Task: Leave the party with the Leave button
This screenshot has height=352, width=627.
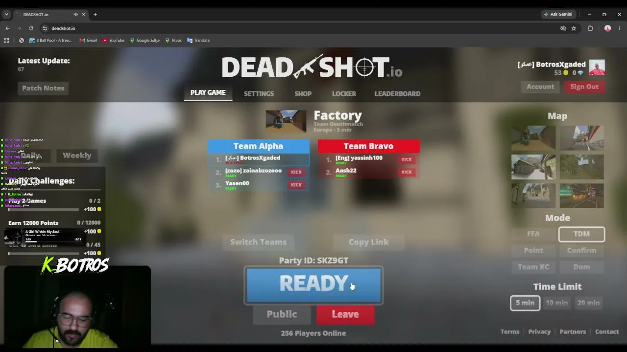Action: 345,314
